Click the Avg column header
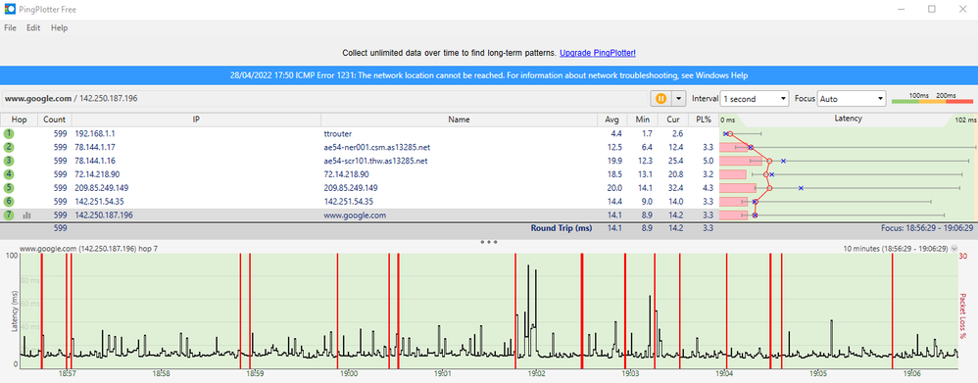Image resolution: width=978 pixels, height=383 pixels. (611, 120)
